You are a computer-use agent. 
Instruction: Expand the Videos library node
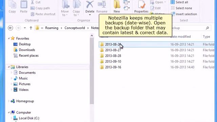(x=12, y=89)
